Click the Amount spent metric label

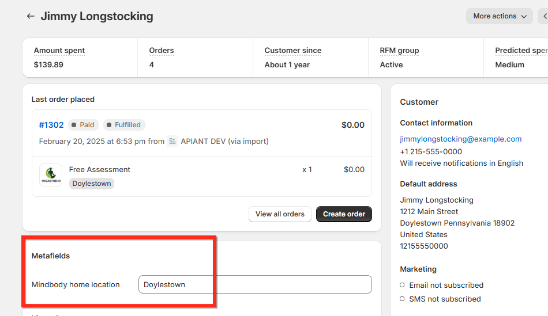click(x=59, y=51)
